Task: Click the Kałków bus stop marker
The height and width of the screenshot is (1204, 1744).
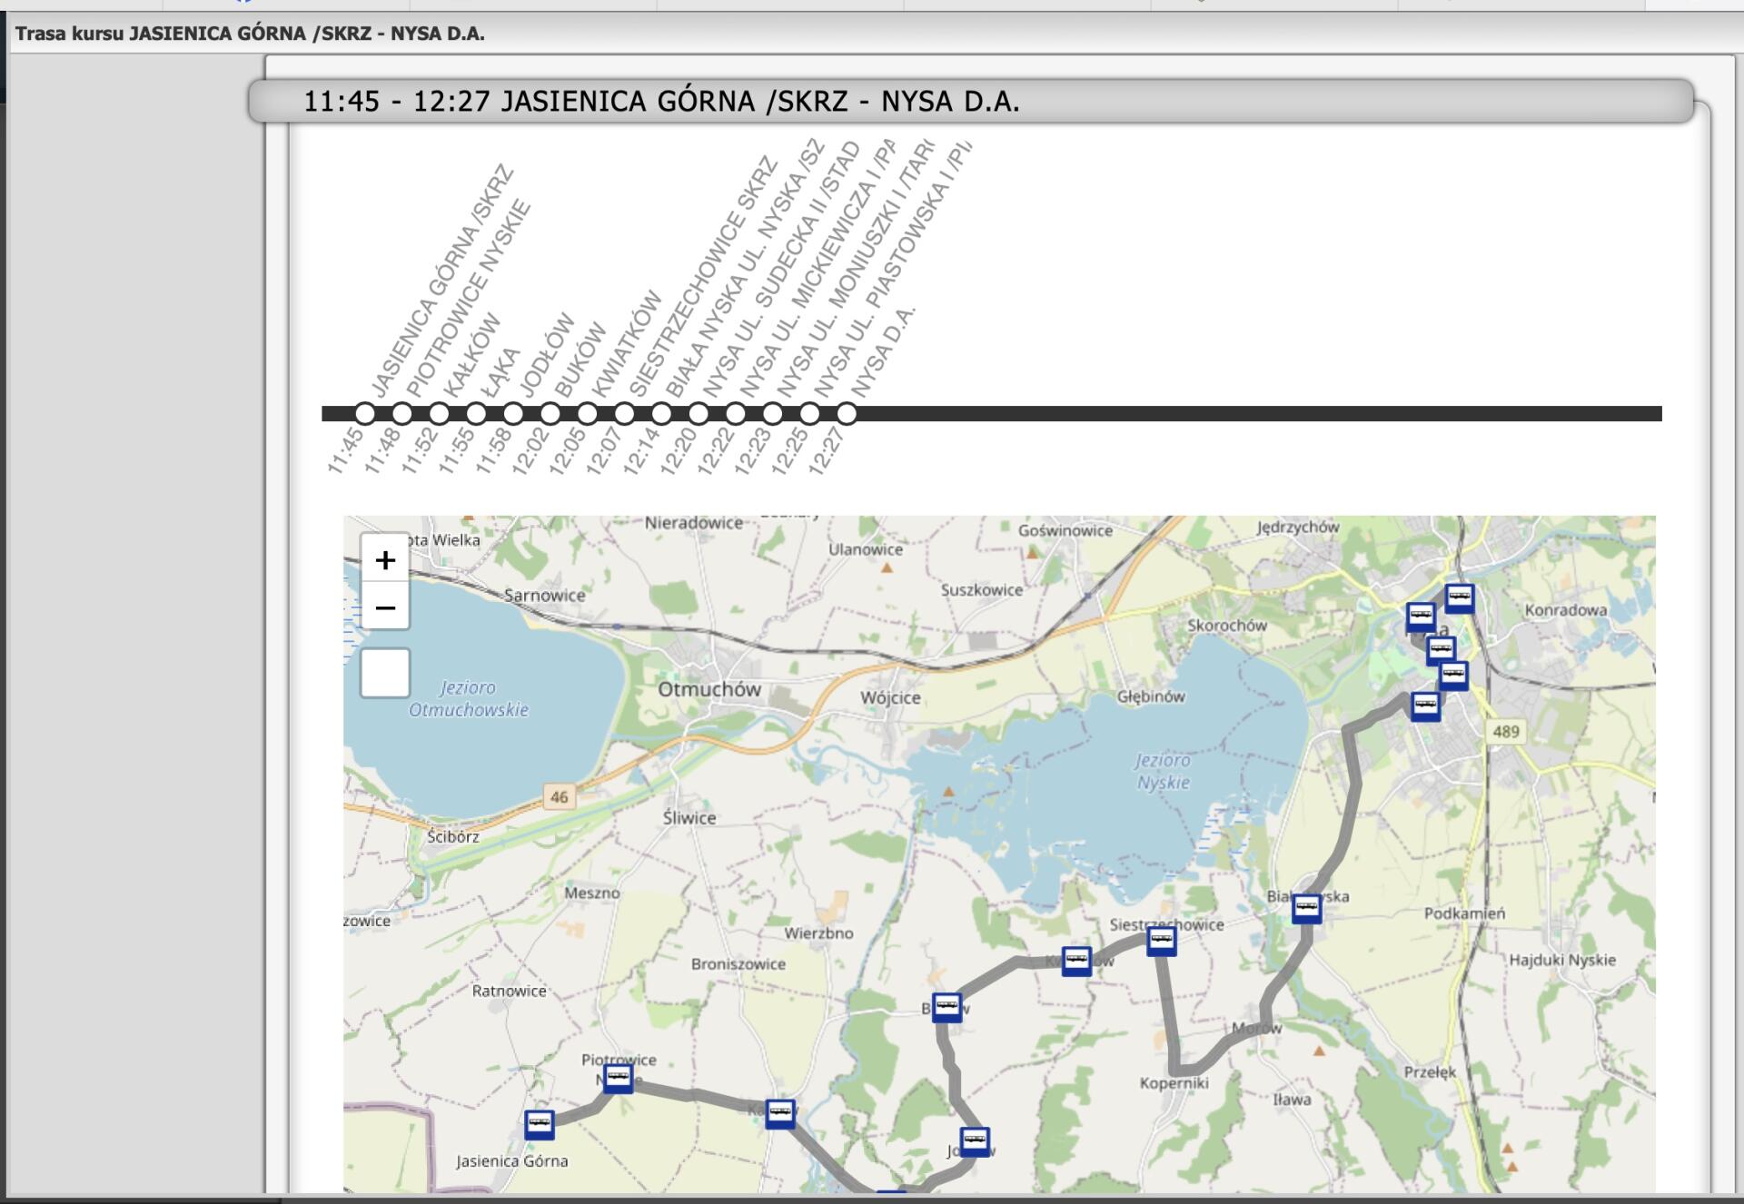Action: [780, 1112]
